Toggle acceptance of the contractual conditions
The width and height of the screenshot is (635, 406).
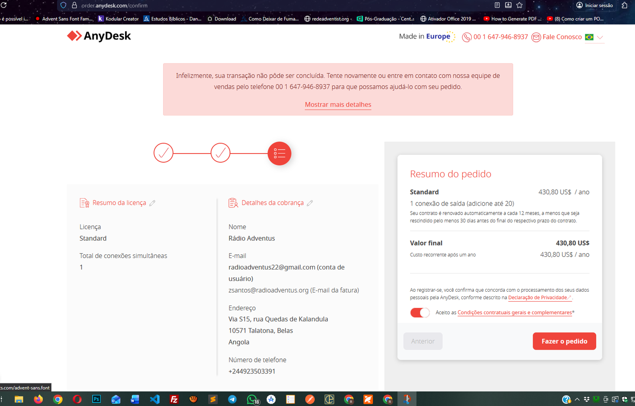click(x=420, y=313)
